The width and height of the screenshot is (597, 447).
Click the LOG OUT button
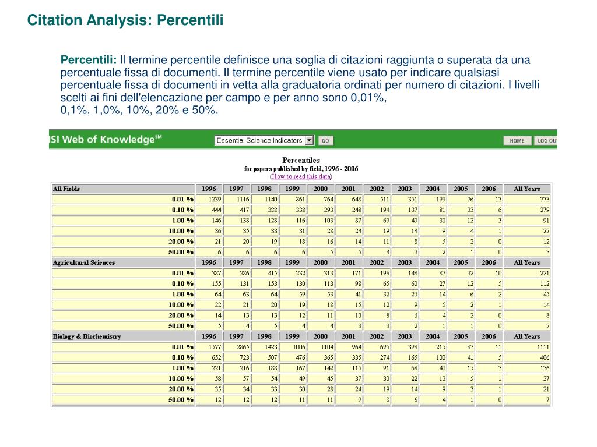(x=546, y=141)
